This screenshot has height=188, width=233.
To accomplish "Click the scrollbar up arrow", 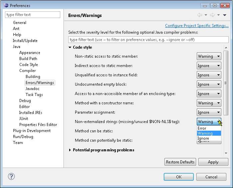I will (x=226, y=48).
